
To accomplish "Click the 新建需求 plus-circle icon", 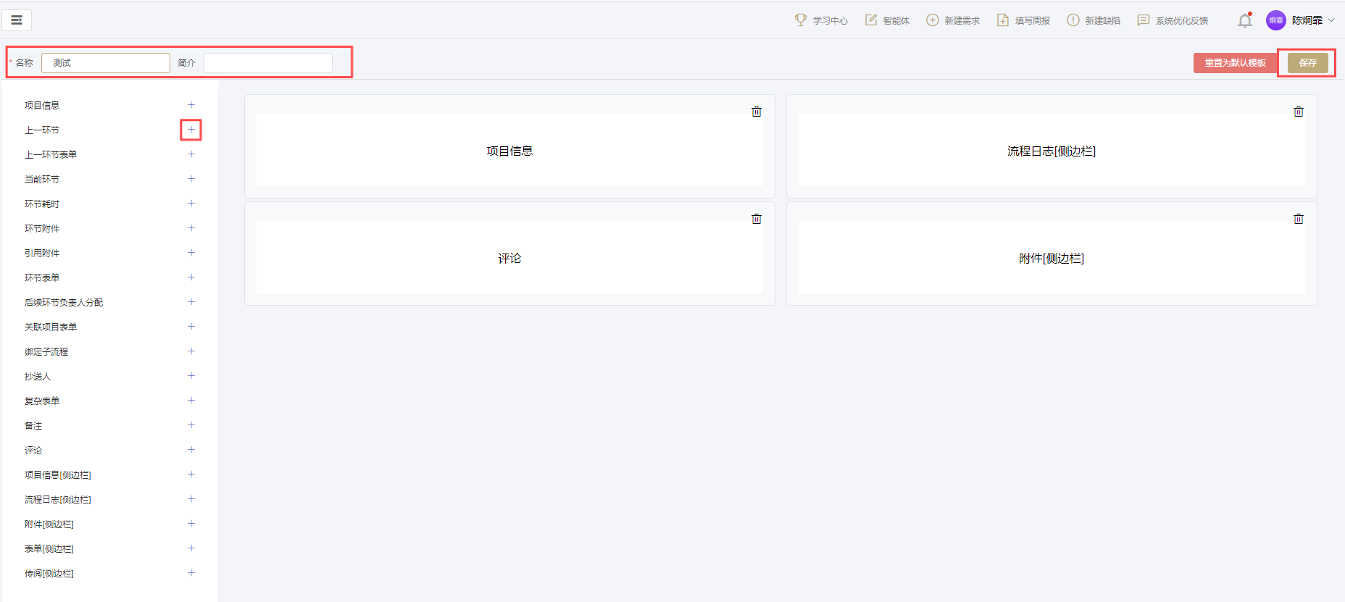I will coord(933,20).
